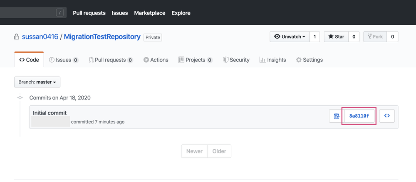Image resolution: width=416 pixels, height=182 pixels.
Task: Focus the search field with slash hint
Action: point(33,12)
